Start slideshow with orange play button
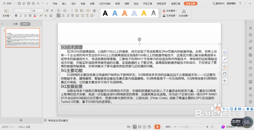 [x=157, y=127]
